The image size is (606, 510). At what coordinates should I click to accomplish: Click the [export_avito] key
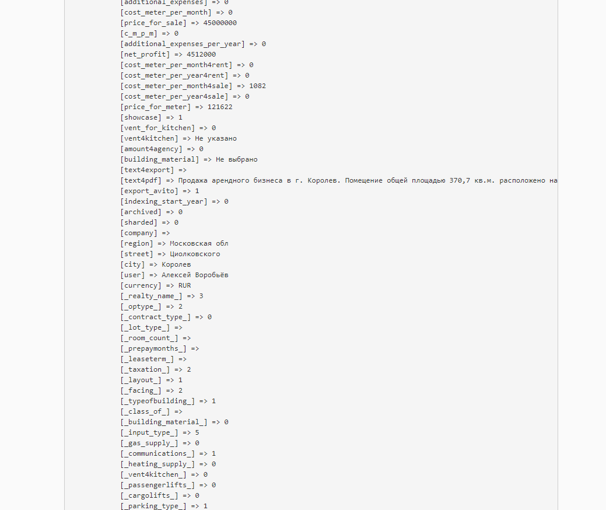click(x=149, y=191)
